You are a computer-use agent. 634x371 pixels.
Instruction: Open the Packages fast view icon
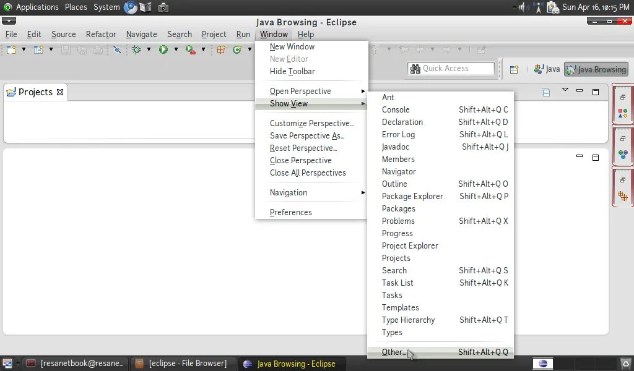tap(623, 196)
